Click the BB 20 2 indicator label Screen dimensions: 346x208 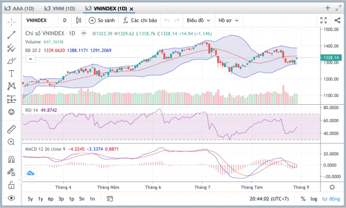33,50
